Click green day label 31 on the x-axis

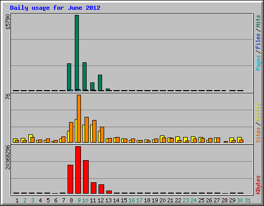coord(247,200)
